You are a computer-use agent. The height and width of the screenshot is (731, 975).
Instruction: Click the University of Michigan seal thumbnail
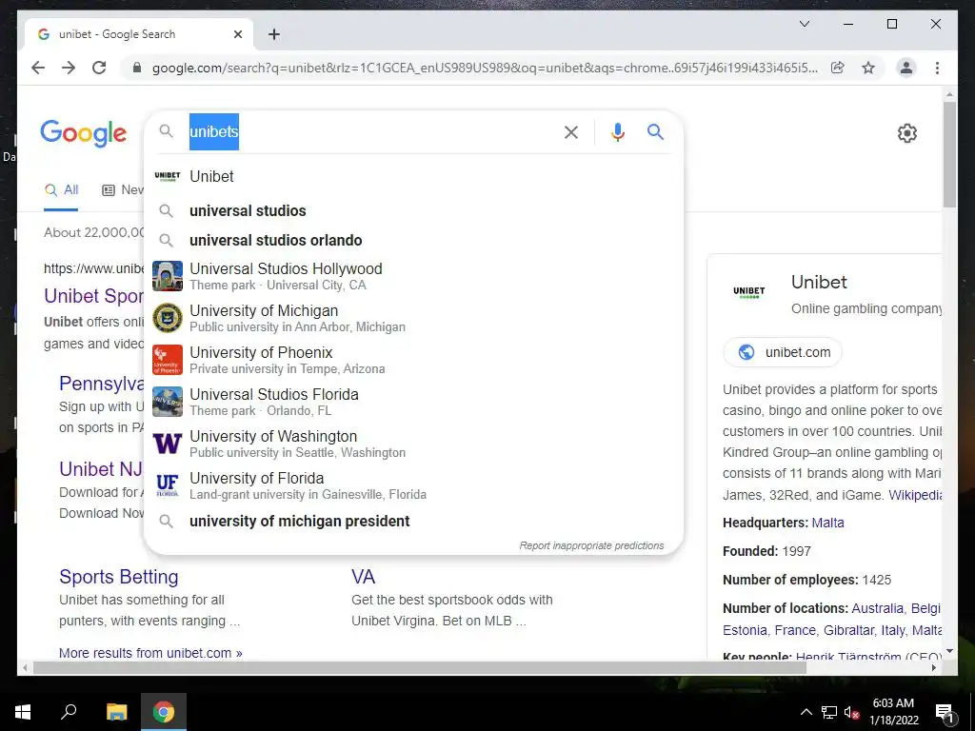[168, 318]
